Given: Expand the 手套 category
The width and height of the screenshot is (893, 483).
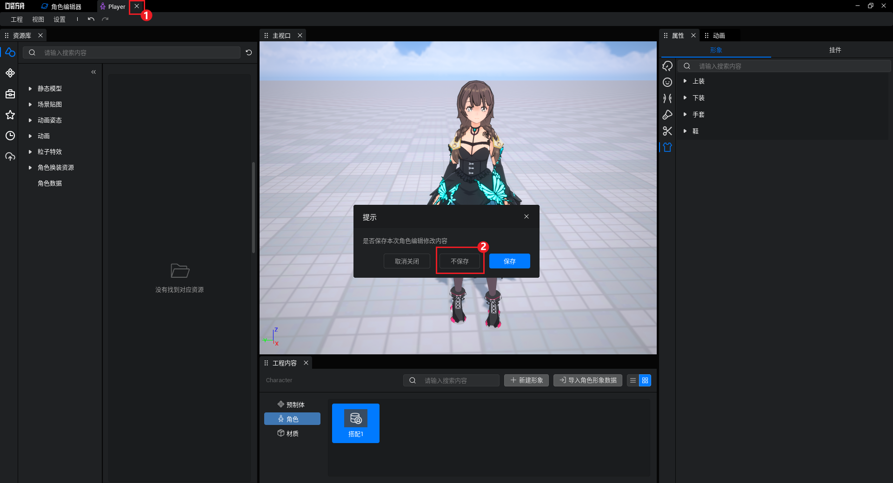Looking at the screenshot, I should coord(685,115).
